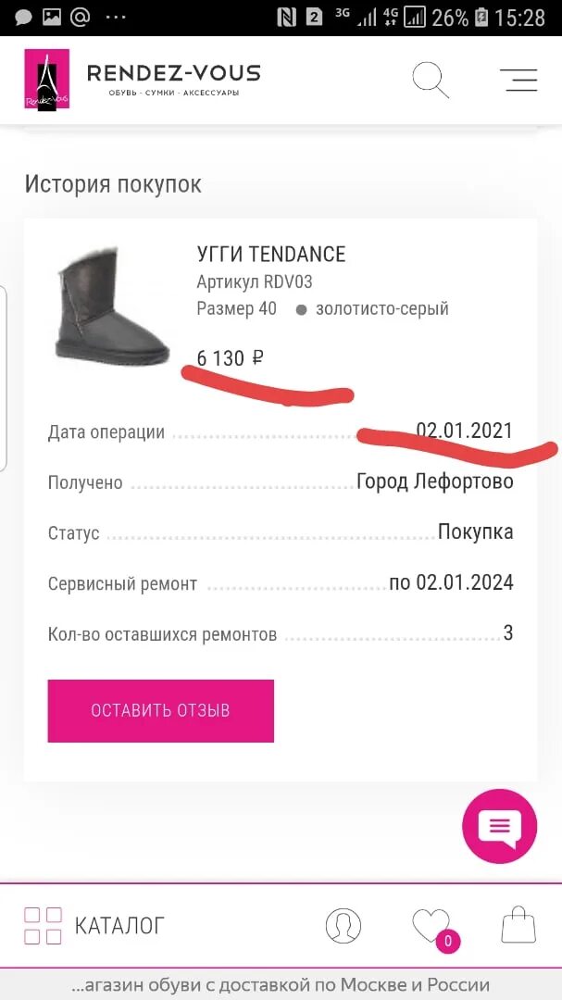Tap the battery indicator in status bar
562x1000 pixels.
click(481, 18)
